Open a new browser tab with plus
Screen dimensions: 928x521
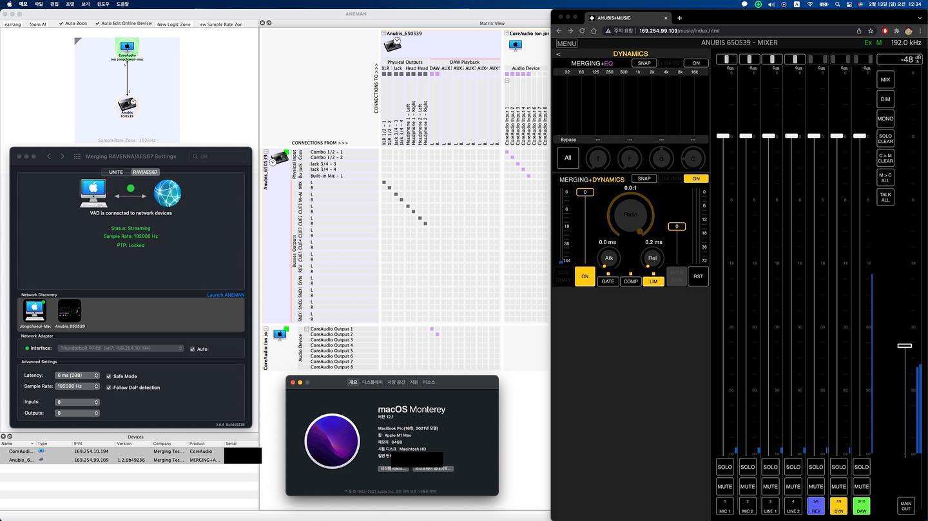[679, 18]
